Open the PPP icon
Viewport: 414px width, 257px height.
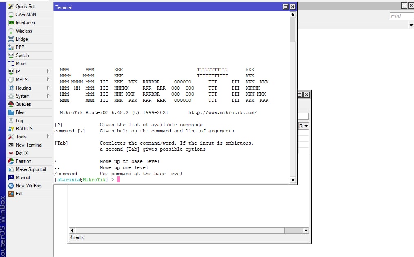[x=11, y=47]
